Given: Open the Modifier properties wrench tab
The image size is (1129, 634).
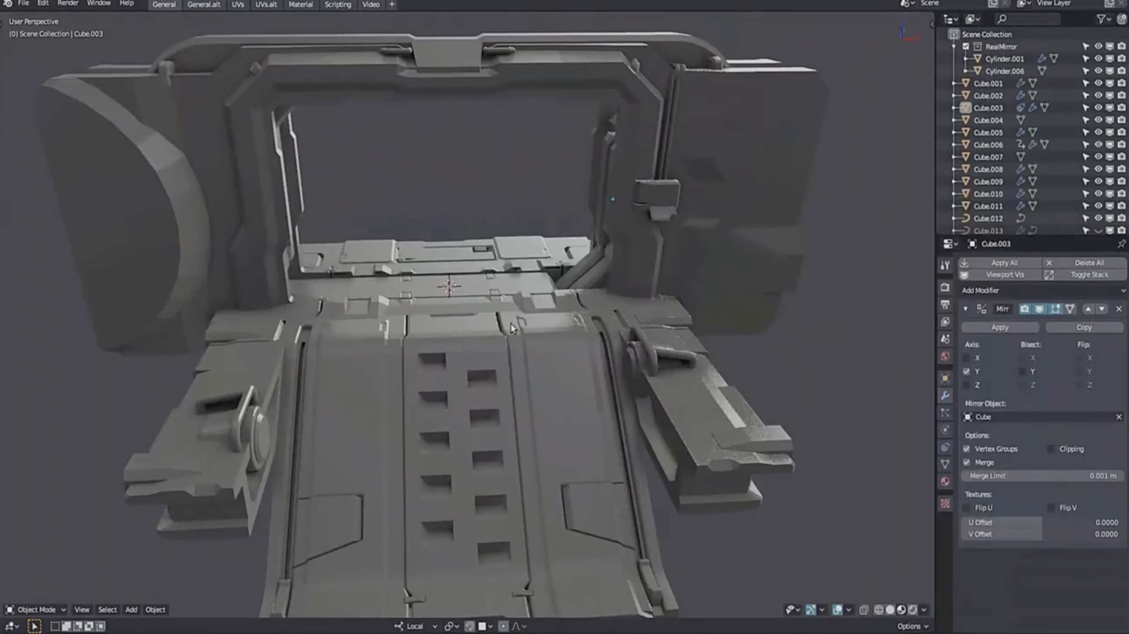Looking at the screenshot, I should (945, 395).
